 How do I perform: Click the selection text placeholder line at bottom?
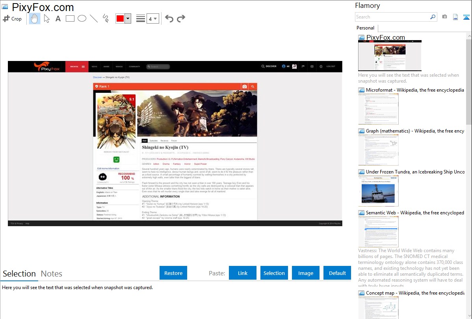tap(77, 288)
